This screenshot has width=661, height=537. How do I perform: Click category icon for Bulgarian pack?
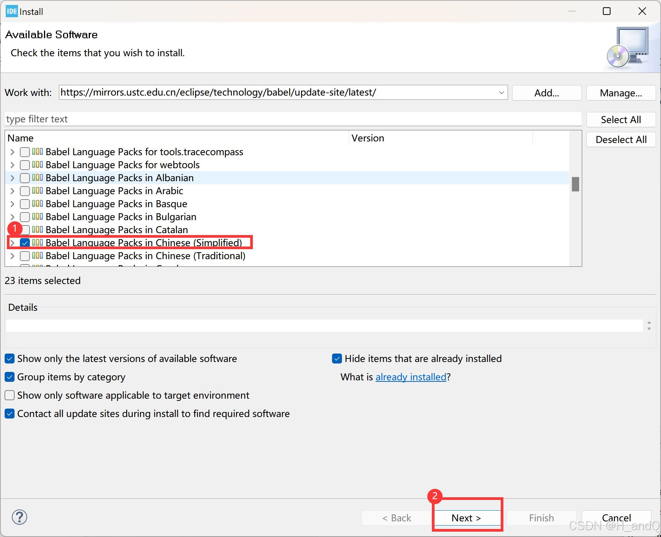(x=37, y=216)
